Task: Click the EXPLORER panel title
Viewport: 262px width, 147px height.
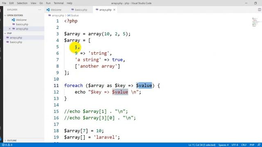Action: (x=12, y=10)
